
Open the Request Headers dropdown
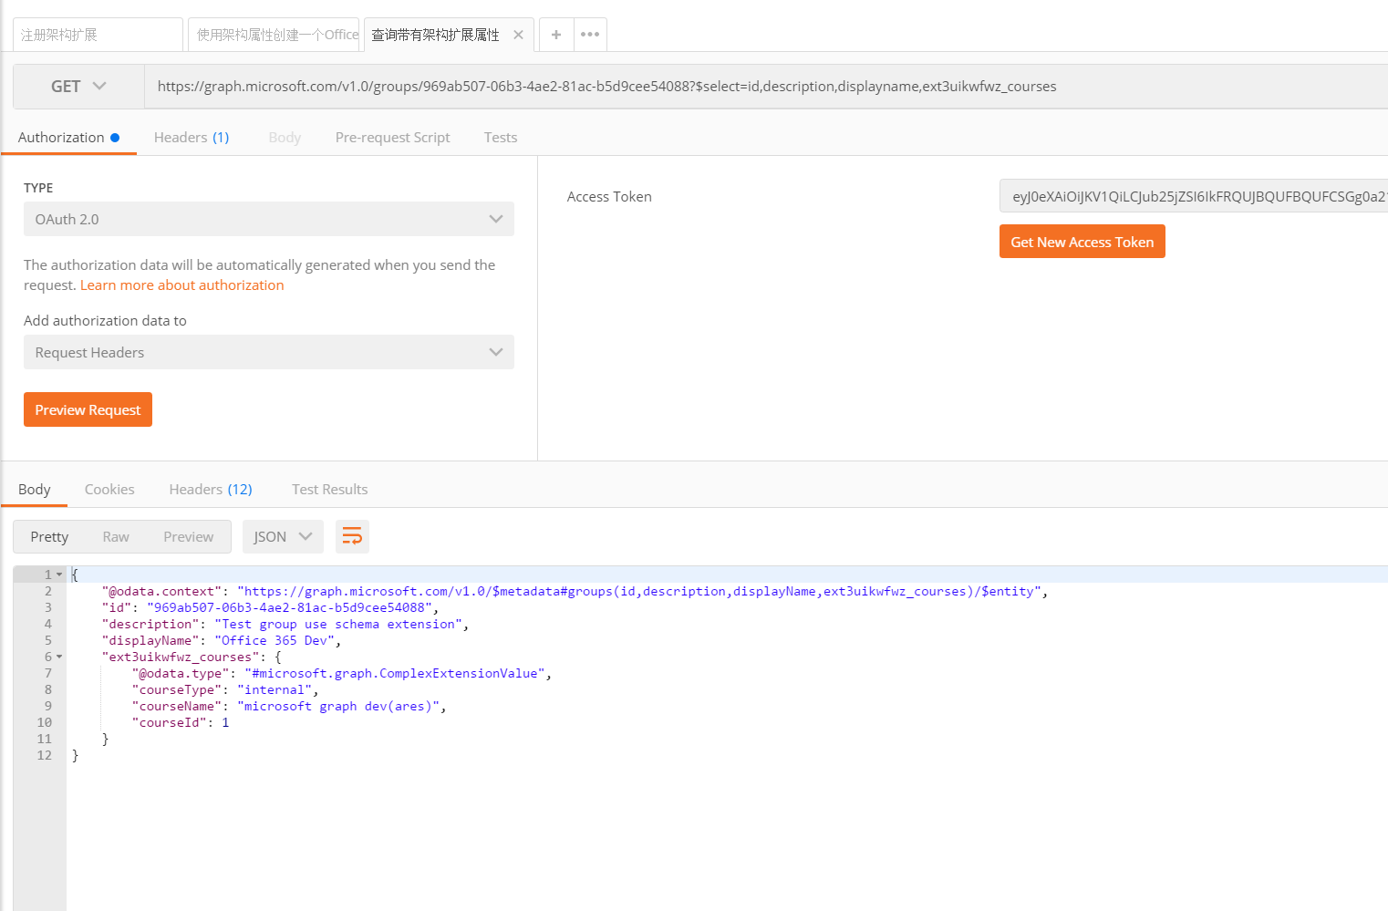pyautogui.click(x=268, y=352)
